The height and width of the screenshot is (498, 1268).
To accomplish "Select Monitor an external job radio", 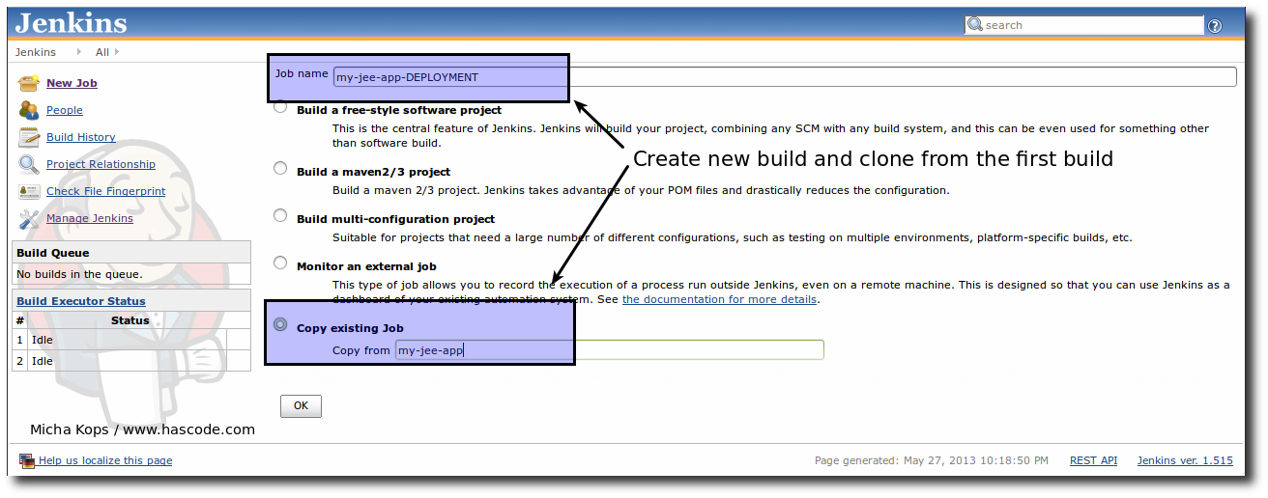I will (x=280, y=263).
